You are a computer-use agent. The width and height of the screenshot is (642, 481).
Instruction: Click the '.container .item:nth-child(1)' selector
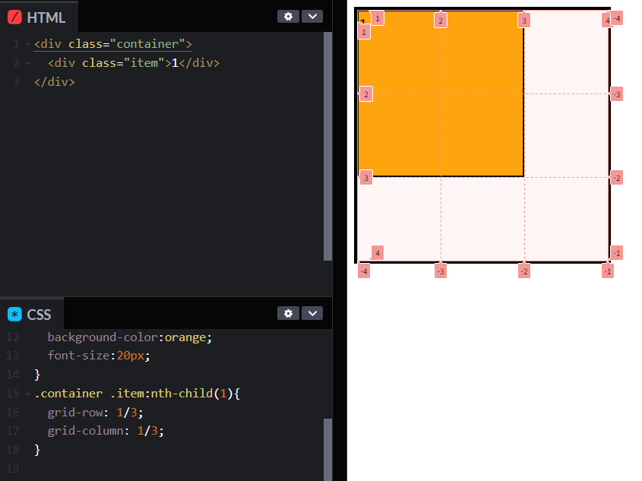(x=134, y=394)
